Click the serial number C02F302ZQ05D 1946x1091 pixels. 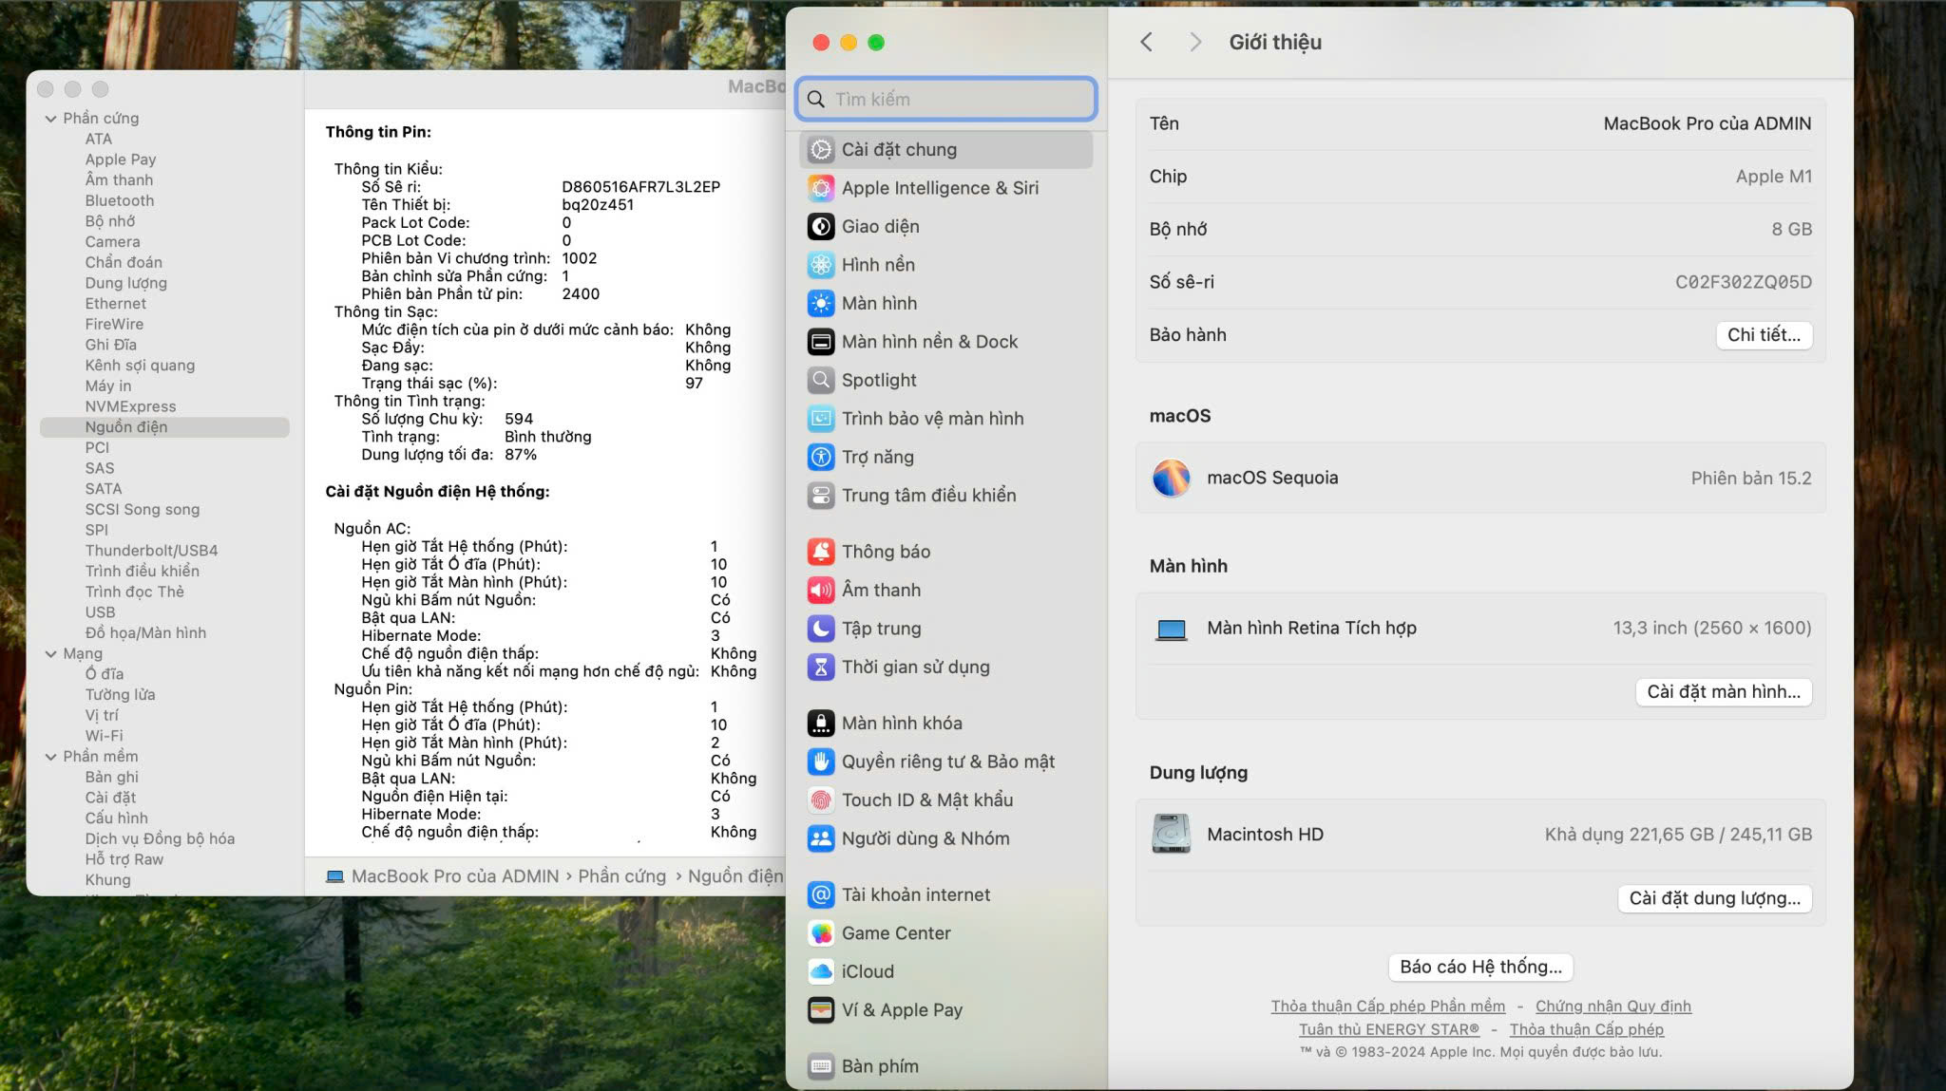tap(1743, 282)
